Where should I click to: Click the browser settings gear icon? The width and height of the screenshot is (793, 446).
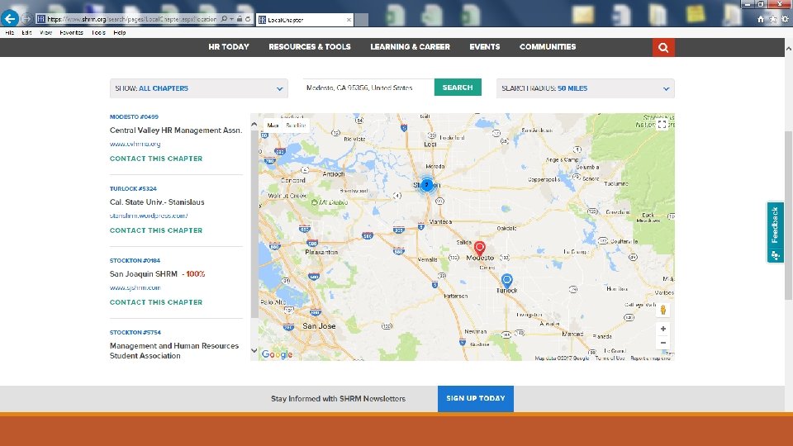point(785,19)
